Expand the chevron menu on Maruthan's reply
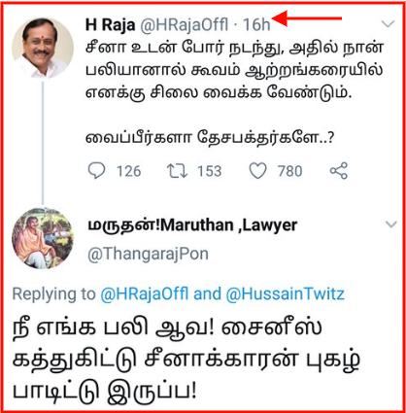406x413 pixels. pos(391,224)
